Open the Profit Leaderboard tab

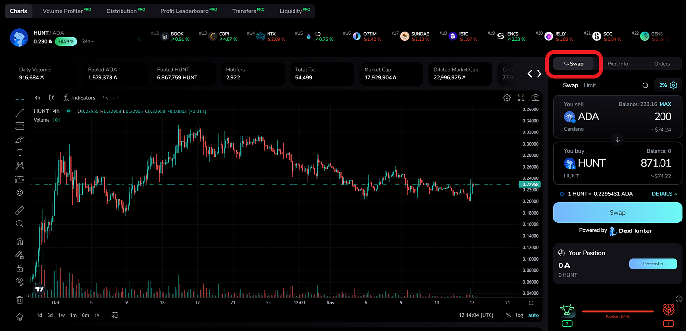click(189, 11)
